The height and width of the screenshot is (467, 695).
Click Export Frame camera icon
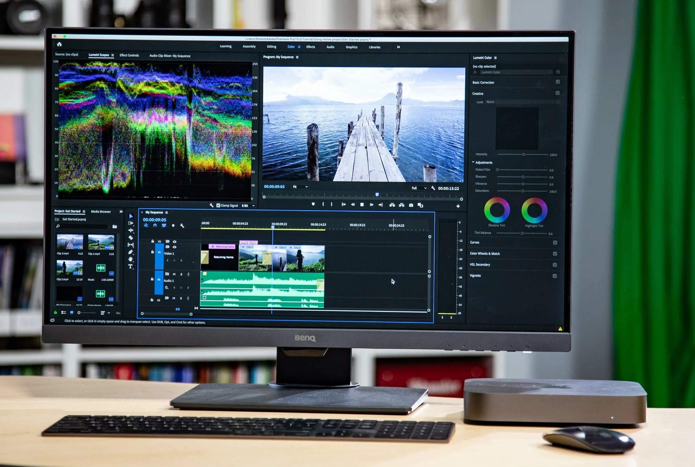coord(411,205)
